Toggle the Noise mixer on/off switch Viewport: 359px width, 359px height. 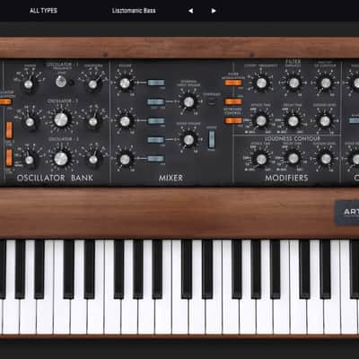pos(156,140)
